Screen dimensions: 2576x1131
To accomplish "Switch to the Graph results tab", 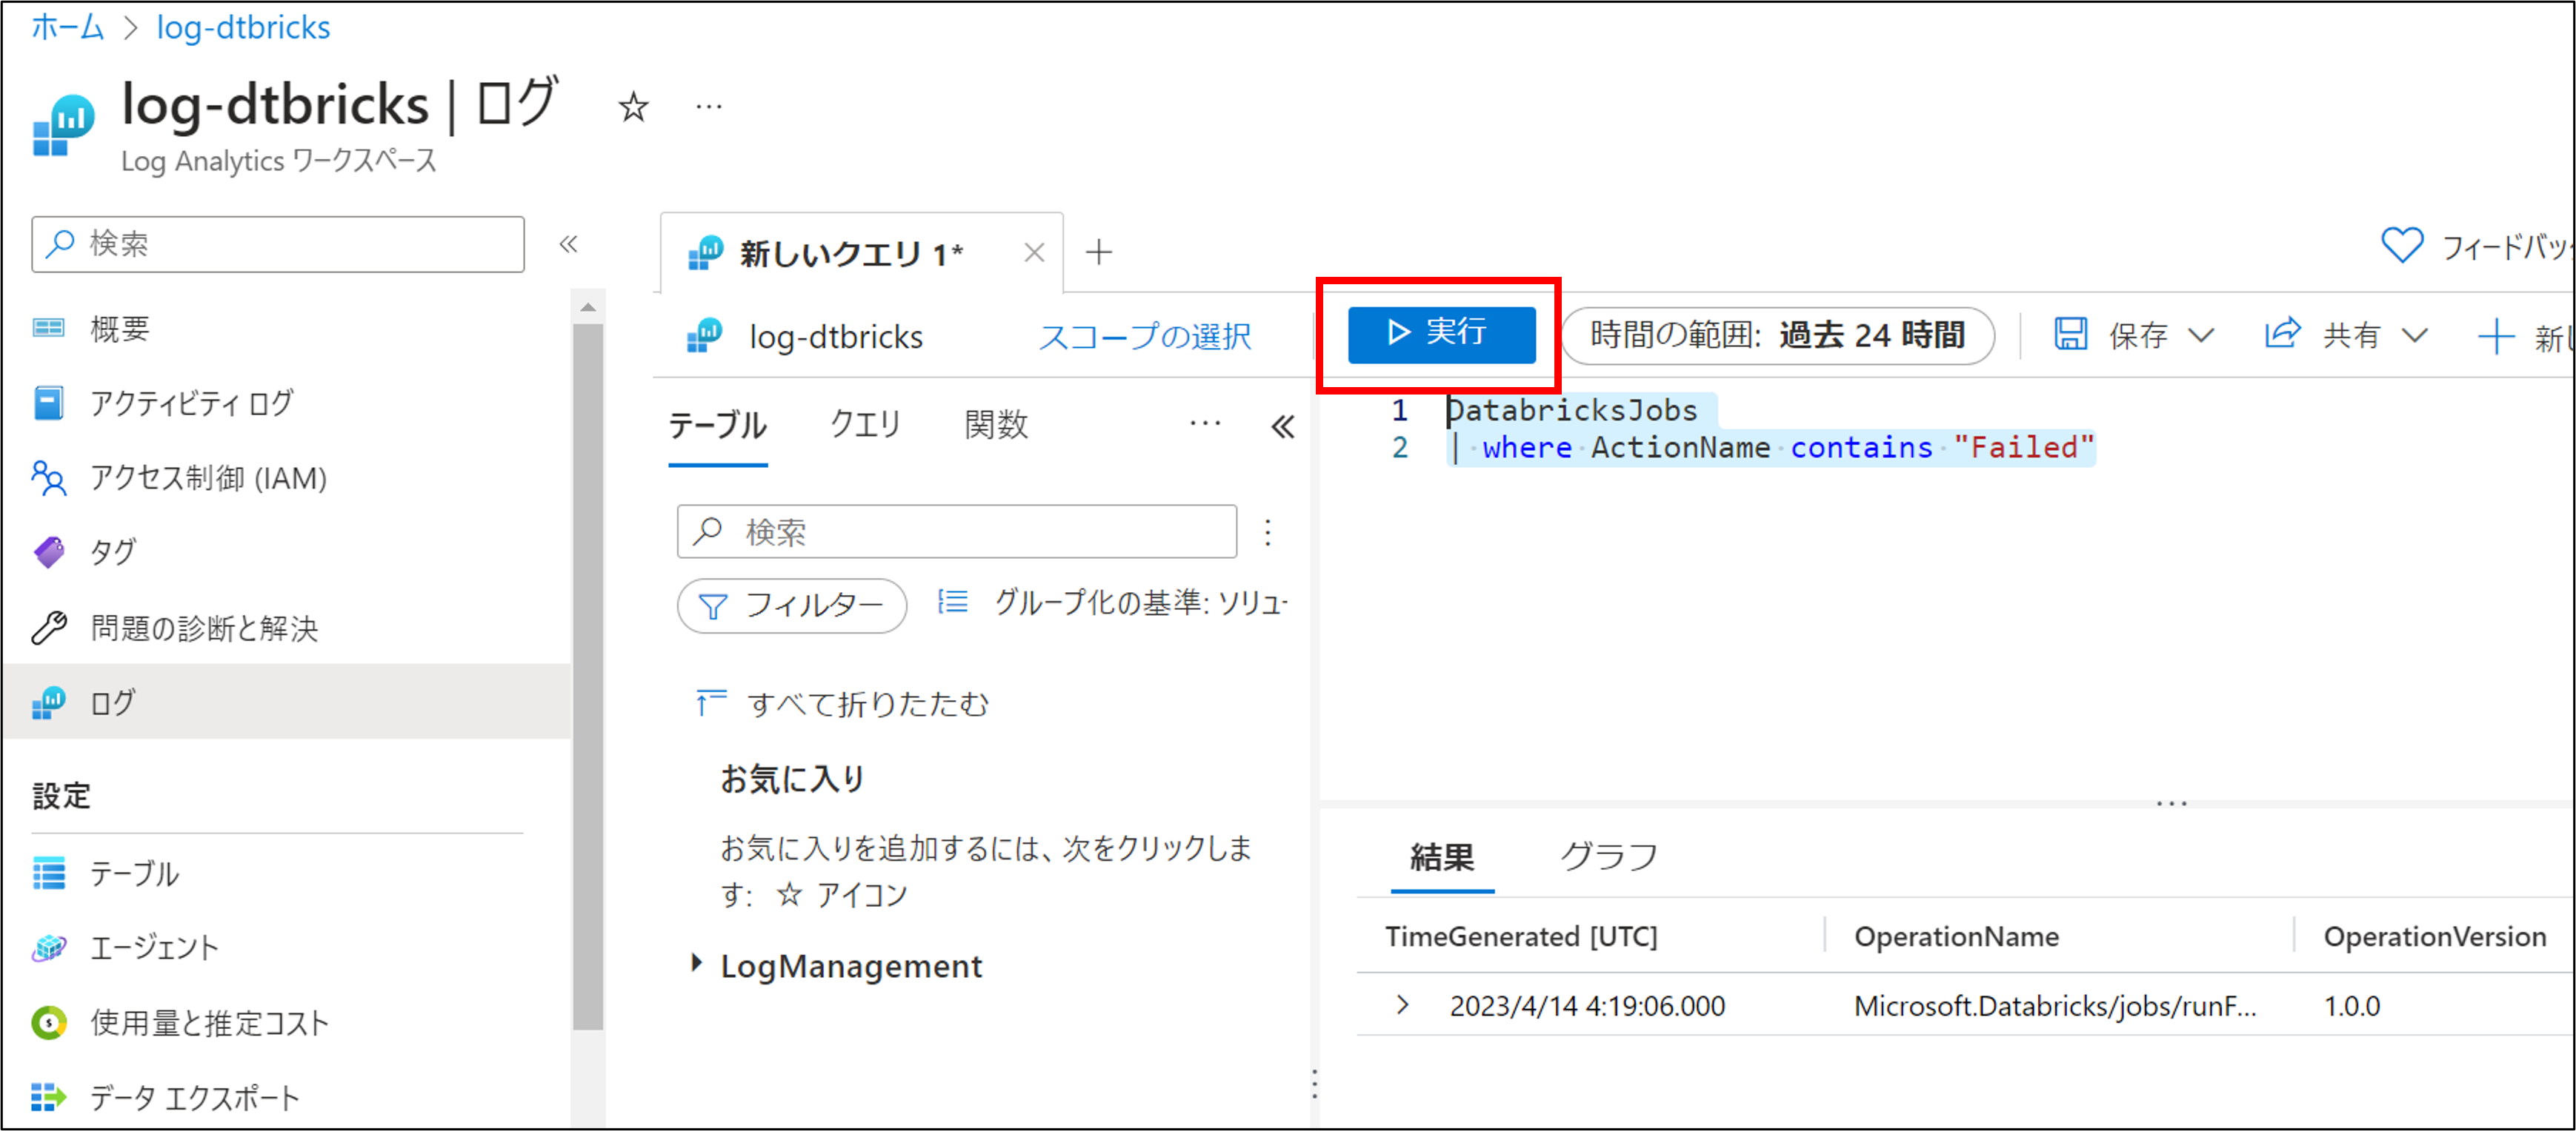I will (1608, 857).
